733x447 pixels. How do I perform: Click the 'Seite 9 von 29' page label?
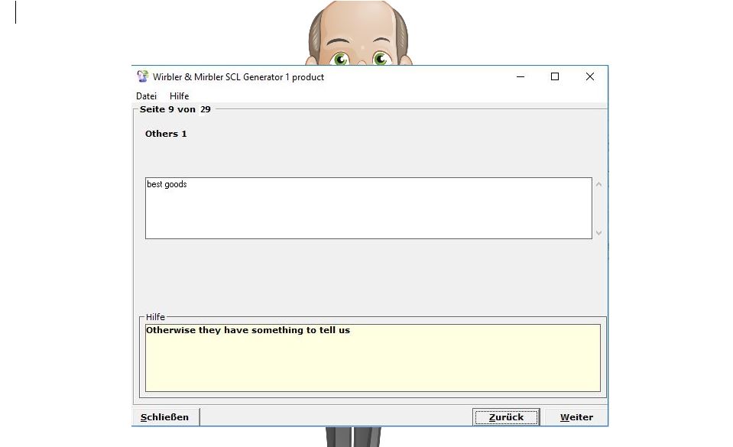[x=175, y=109]
